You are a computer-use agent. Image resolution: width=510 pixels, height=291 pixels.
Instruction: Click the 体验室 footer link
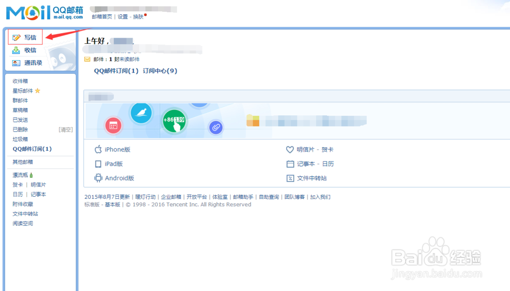[x=220, y=197]
